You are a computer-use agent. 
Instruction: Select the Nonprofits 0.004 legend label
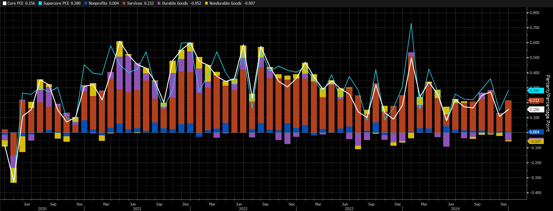(x=104, y=3)
